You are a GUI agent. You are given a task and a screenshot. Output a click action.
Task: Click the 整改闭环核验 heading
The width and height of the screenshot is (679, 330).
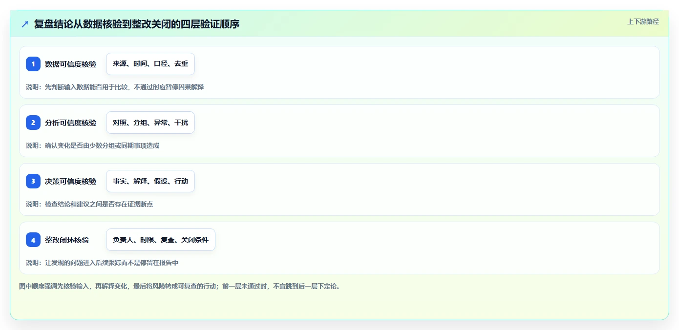[67, 240]
